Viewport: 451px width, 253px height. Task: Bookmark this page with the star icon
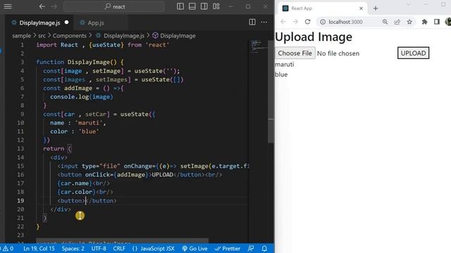tap(409, 22)
